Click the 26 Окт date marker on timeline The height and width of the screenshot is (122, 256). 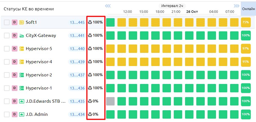(x=192, y=12)
